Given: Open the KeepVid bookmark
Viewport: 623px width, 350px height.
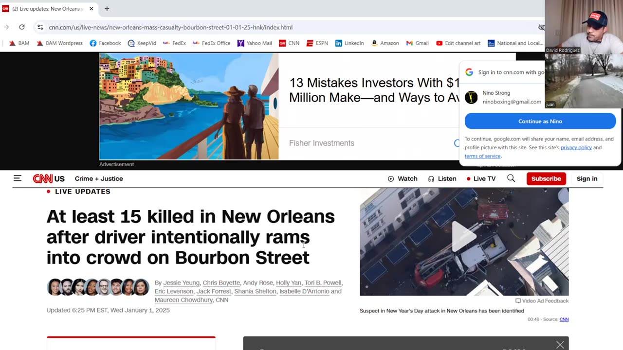Looking at the screenshot, I should tap(142, 43).
